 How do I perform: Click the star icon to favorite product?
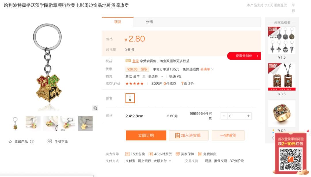click(10, 142)
